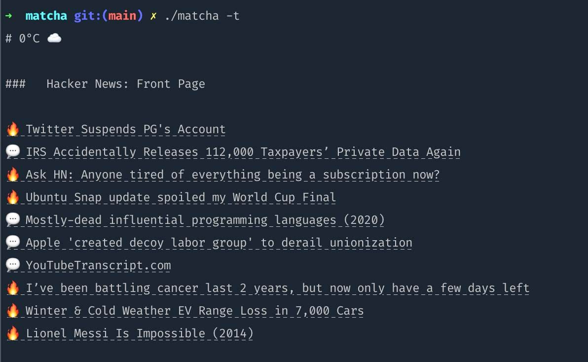Click the ./matcha -t command text
The height and width of the screenshot is (362, 588).
pos(202,16)
